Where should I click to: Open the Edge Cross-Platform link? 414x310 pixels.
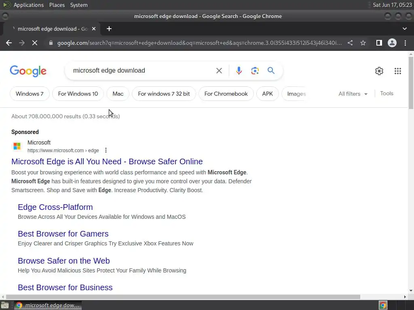click(x=55, y=207)
